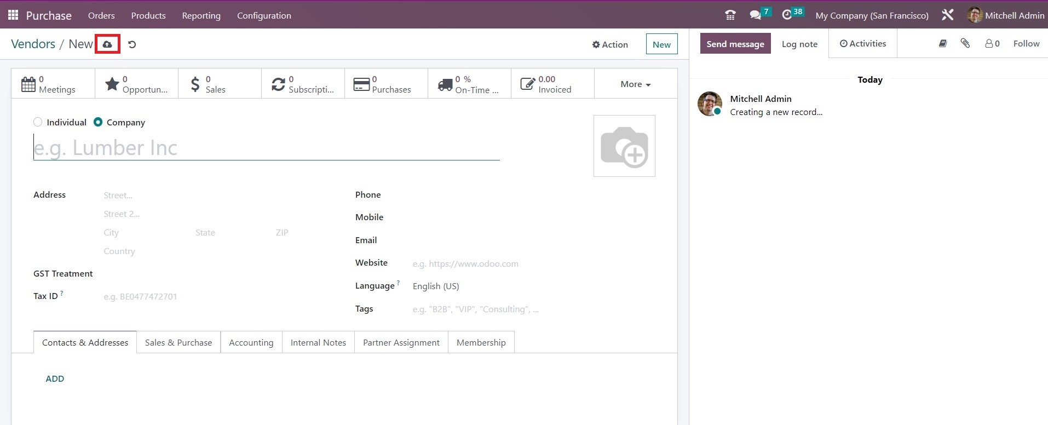The height and width of the screenshot is (425, 1048).
Task: Click the debug tools wrench icon
Action: click(947, 15)
